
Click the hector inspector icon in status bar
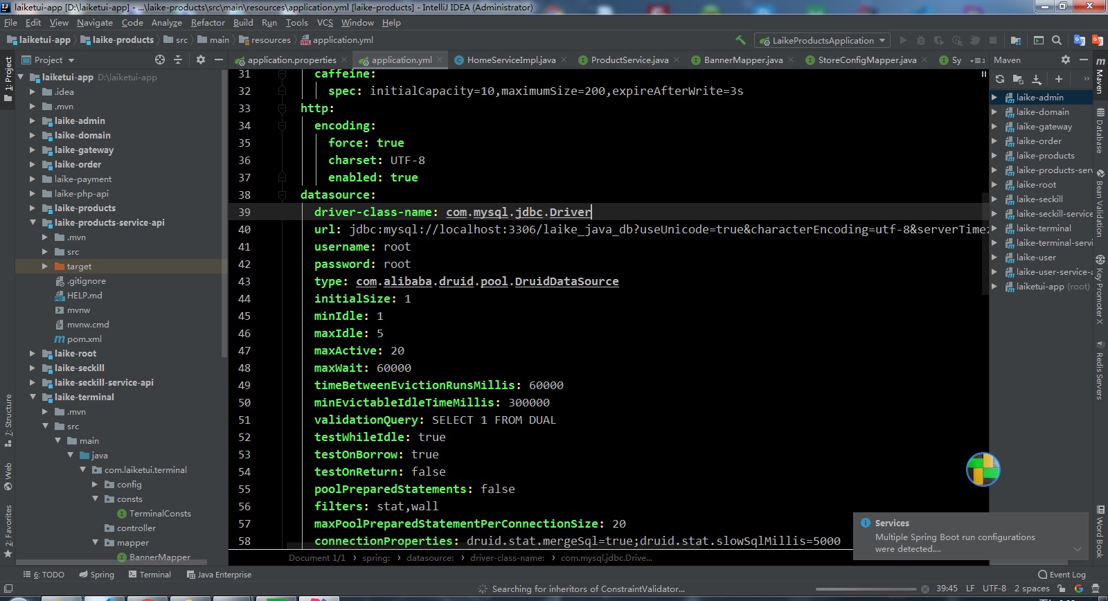click(1096, 589)
